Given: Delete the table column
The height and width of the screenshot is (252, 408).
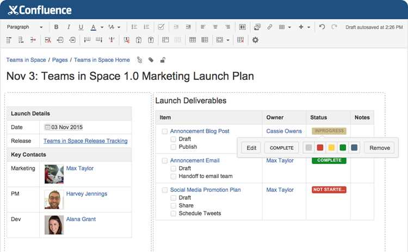Looking at the screenshot, I should 112,40.
